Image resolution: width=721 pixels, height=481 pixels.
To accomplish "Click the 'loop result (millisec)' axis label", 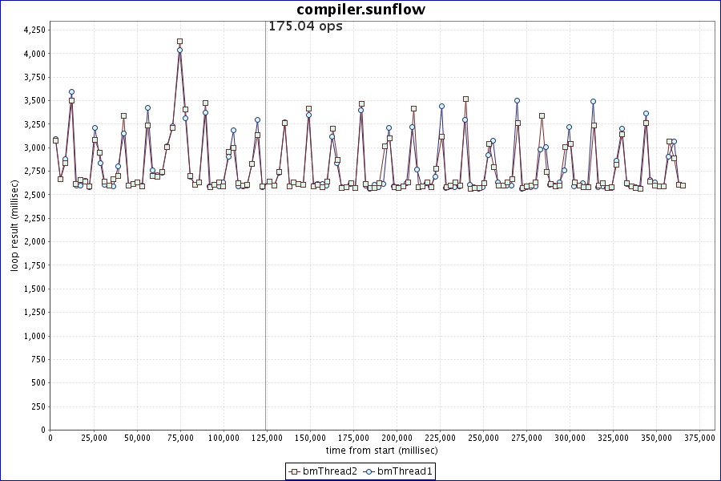I will [x=14, y=228].
